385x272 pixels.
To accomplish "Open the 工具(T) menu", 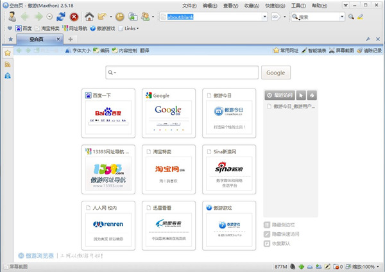I will coord(298,6).
